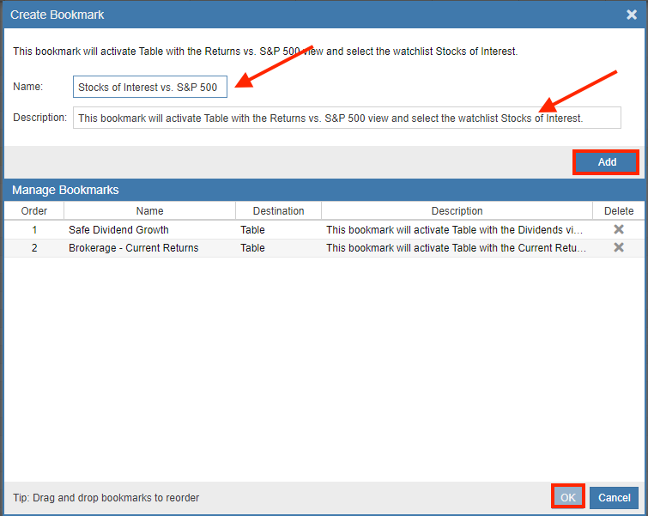The image size is (648, 516).
Task: Click Table destination for Brokerage - Current Returns
Action: point(252,247)
